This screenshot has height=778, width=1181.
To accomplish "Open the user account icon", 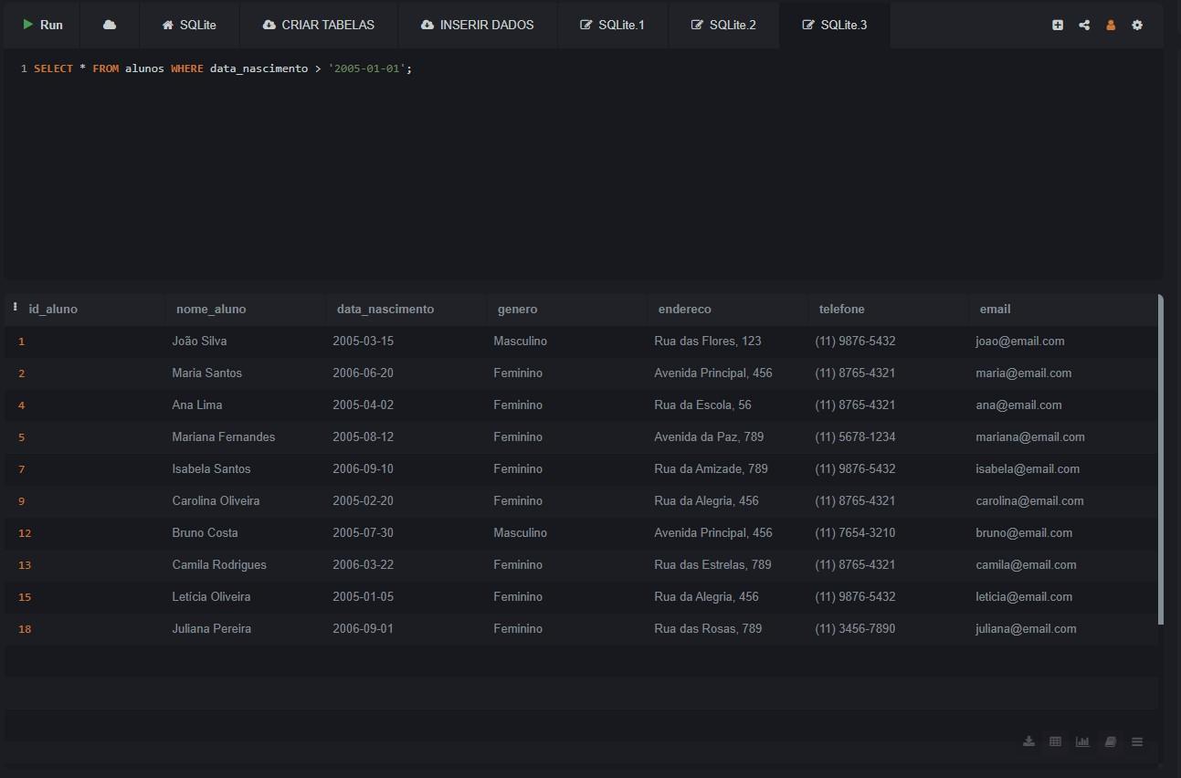I will point(1111,25).
